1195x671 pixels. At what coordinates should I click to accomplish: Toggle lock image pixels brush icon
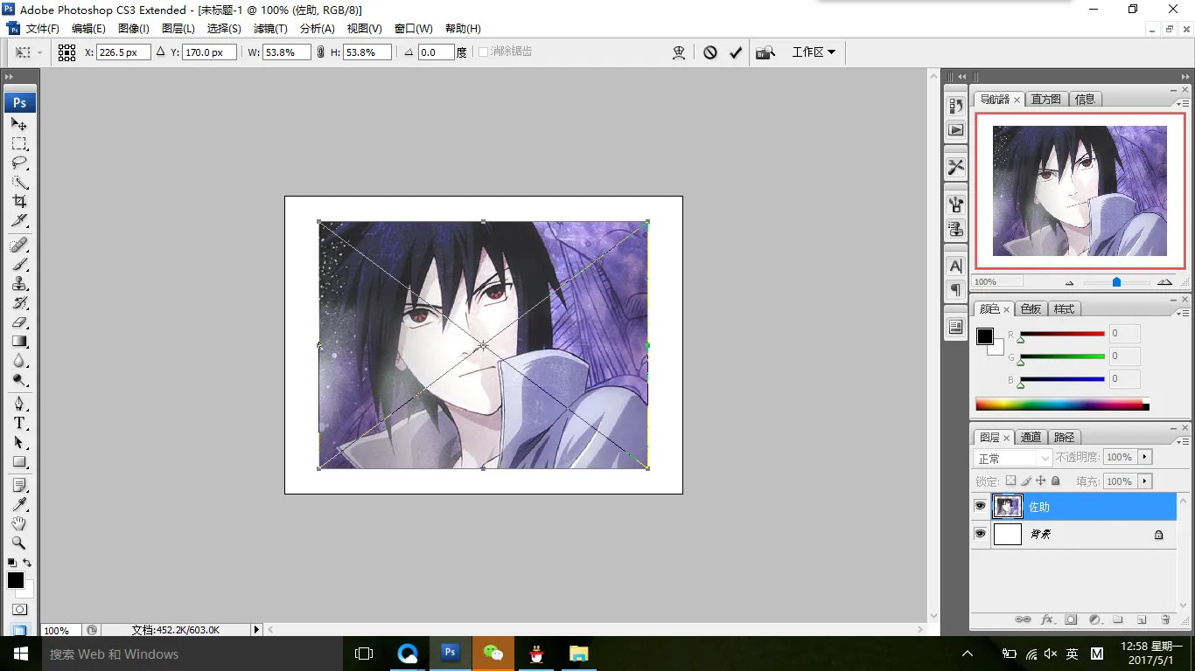(x=1026, y=481)
